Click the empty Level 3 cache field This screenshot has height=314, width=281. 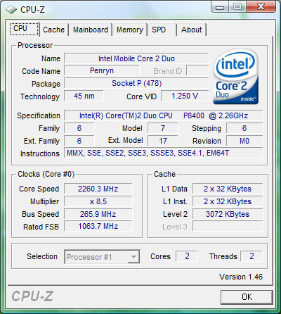pos(228,227)
